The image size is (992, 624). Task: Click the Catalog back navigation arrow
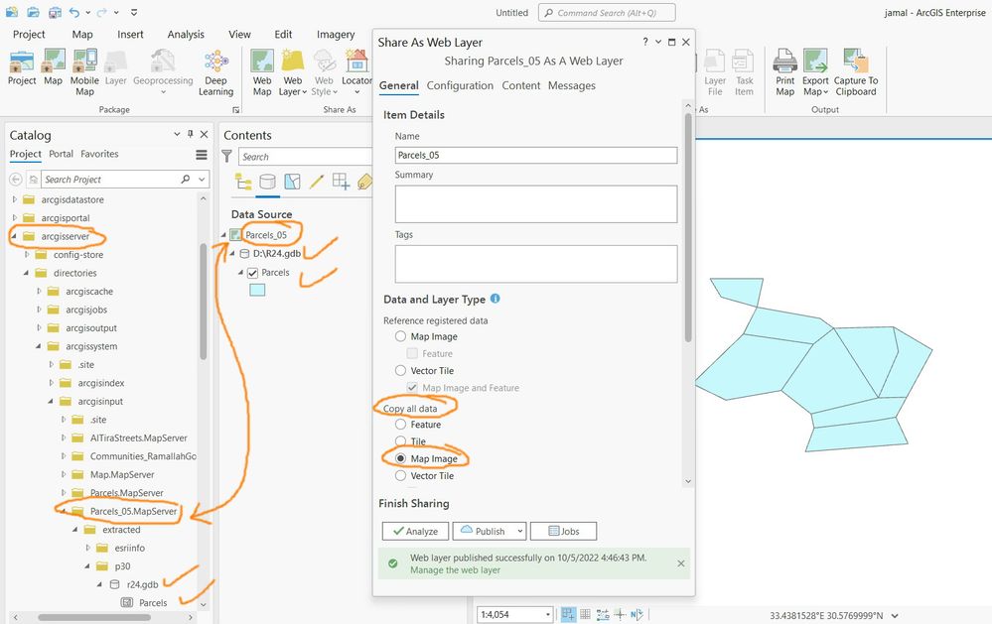pyautogui.click(x=16, y=180)
